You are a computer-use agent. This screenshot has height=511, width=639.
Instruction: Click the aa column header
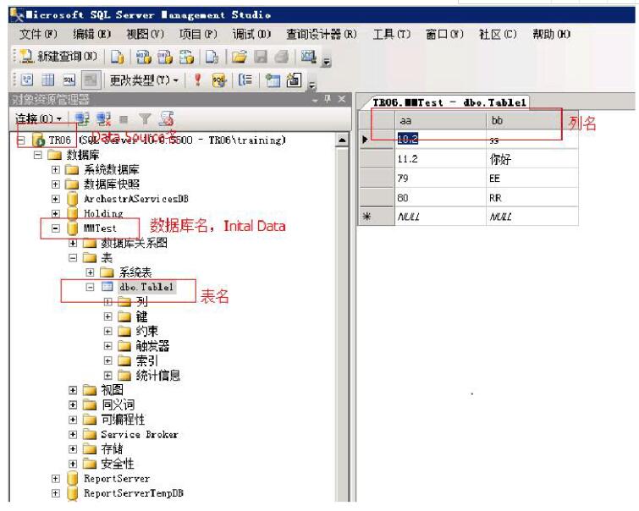tap(441, 121)
